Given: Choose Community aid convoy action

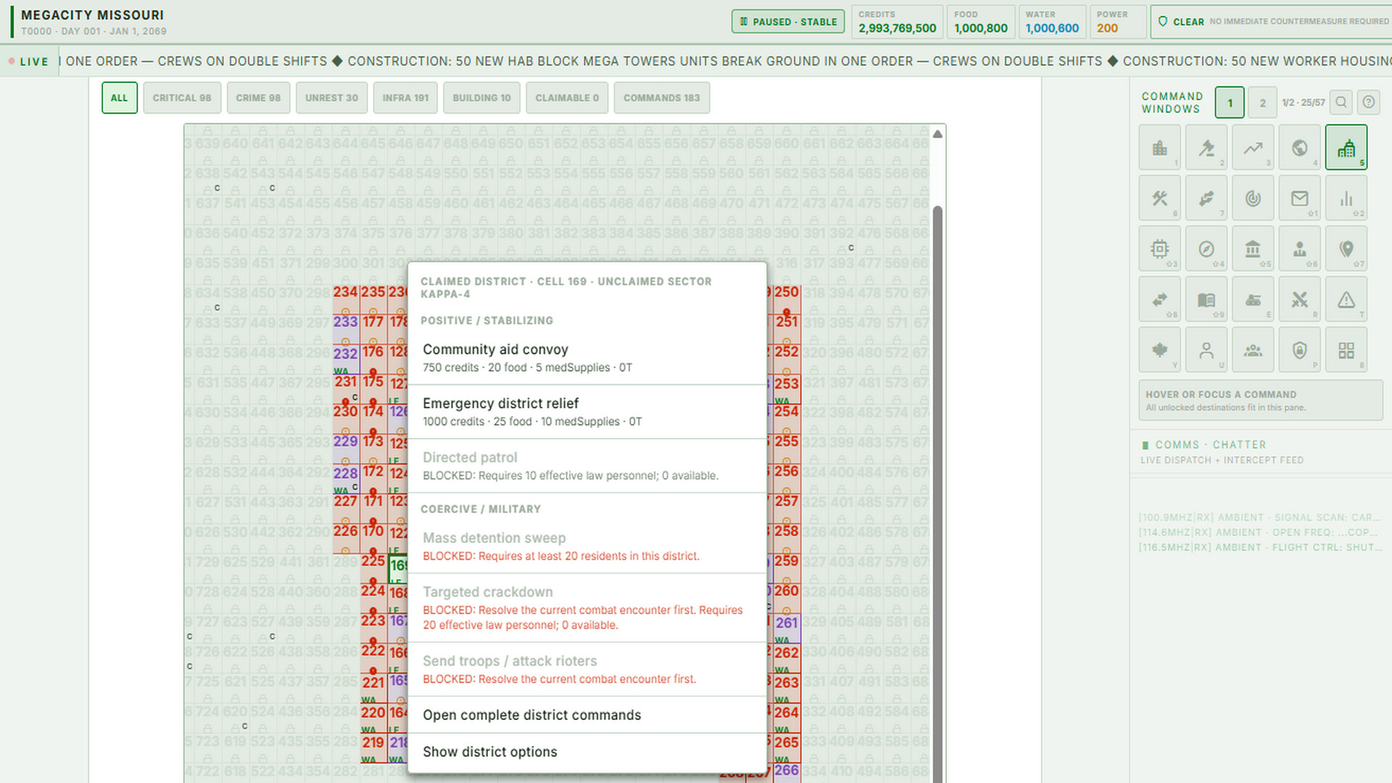Looking at the screenshot, I should pos(587,358).
